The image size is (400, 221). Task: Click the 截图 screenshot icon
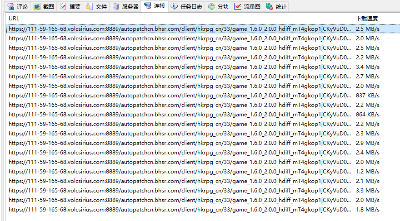[x=37, y=7]
